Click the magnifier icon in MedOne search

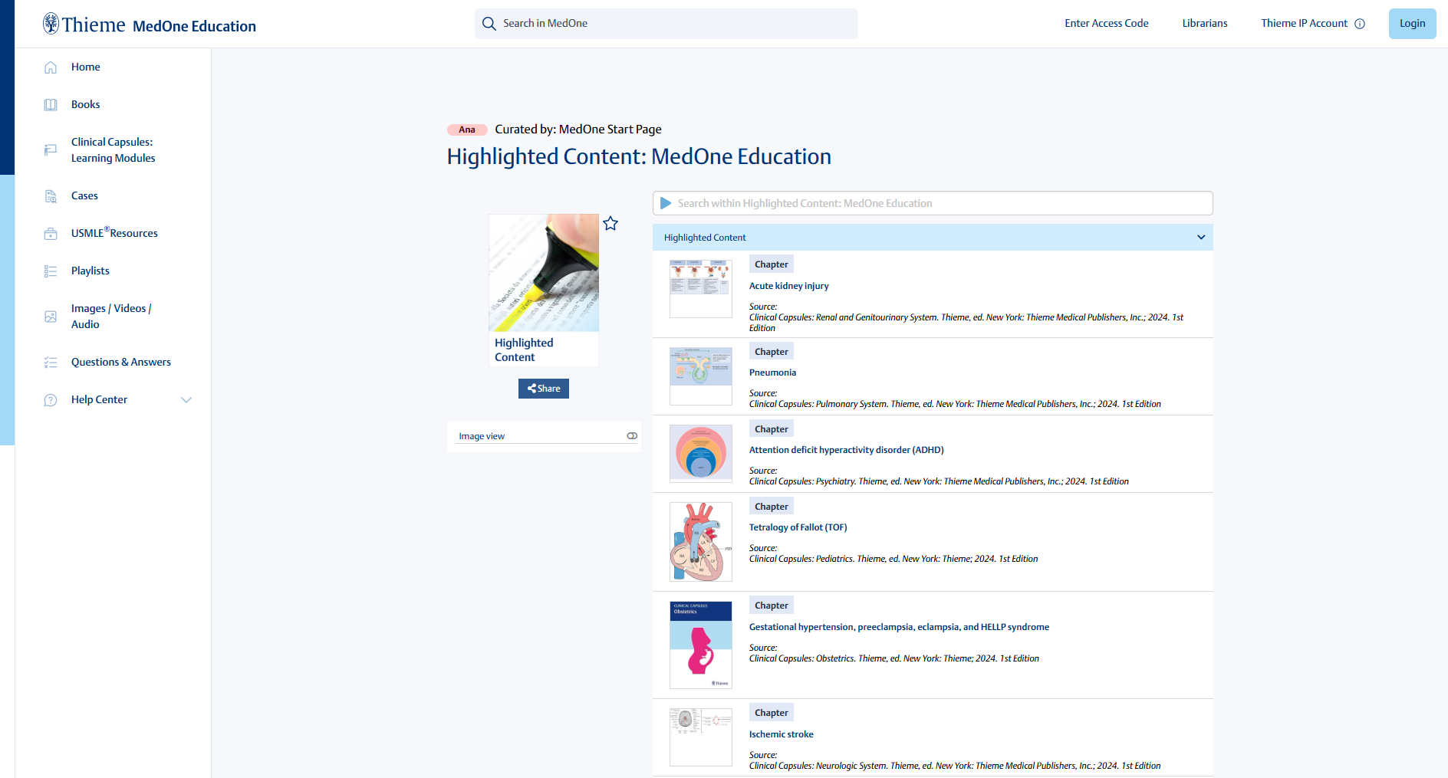click(x=489, y=24)
